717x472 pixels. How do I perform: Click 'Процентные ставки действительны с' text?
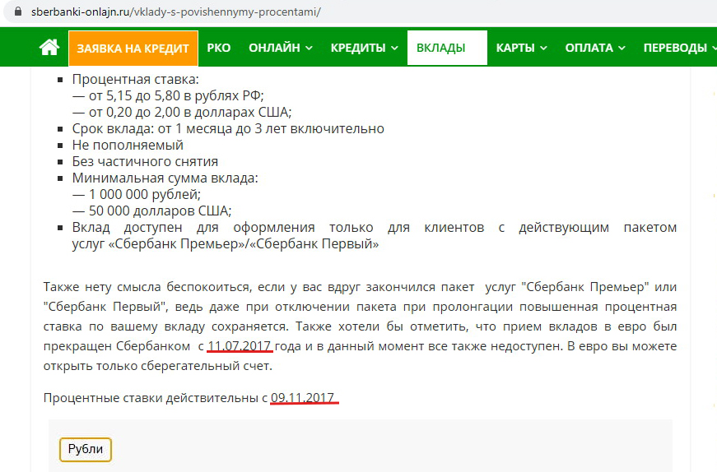156,398
